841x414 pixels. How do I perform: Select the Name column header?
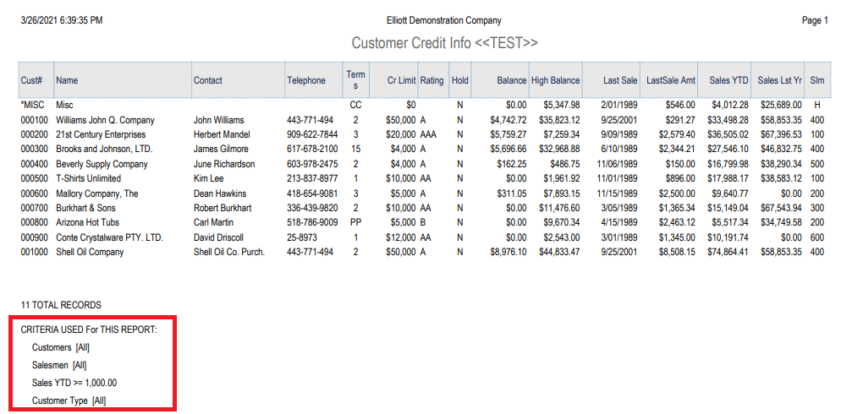tap(67, 81)
